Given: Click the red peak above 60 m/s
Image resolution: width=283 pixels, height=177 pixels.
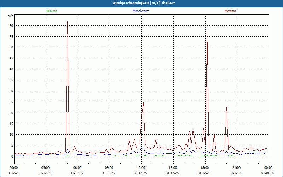Looking at the screenshot, I should pyautogui.click(x=67, y=21).
